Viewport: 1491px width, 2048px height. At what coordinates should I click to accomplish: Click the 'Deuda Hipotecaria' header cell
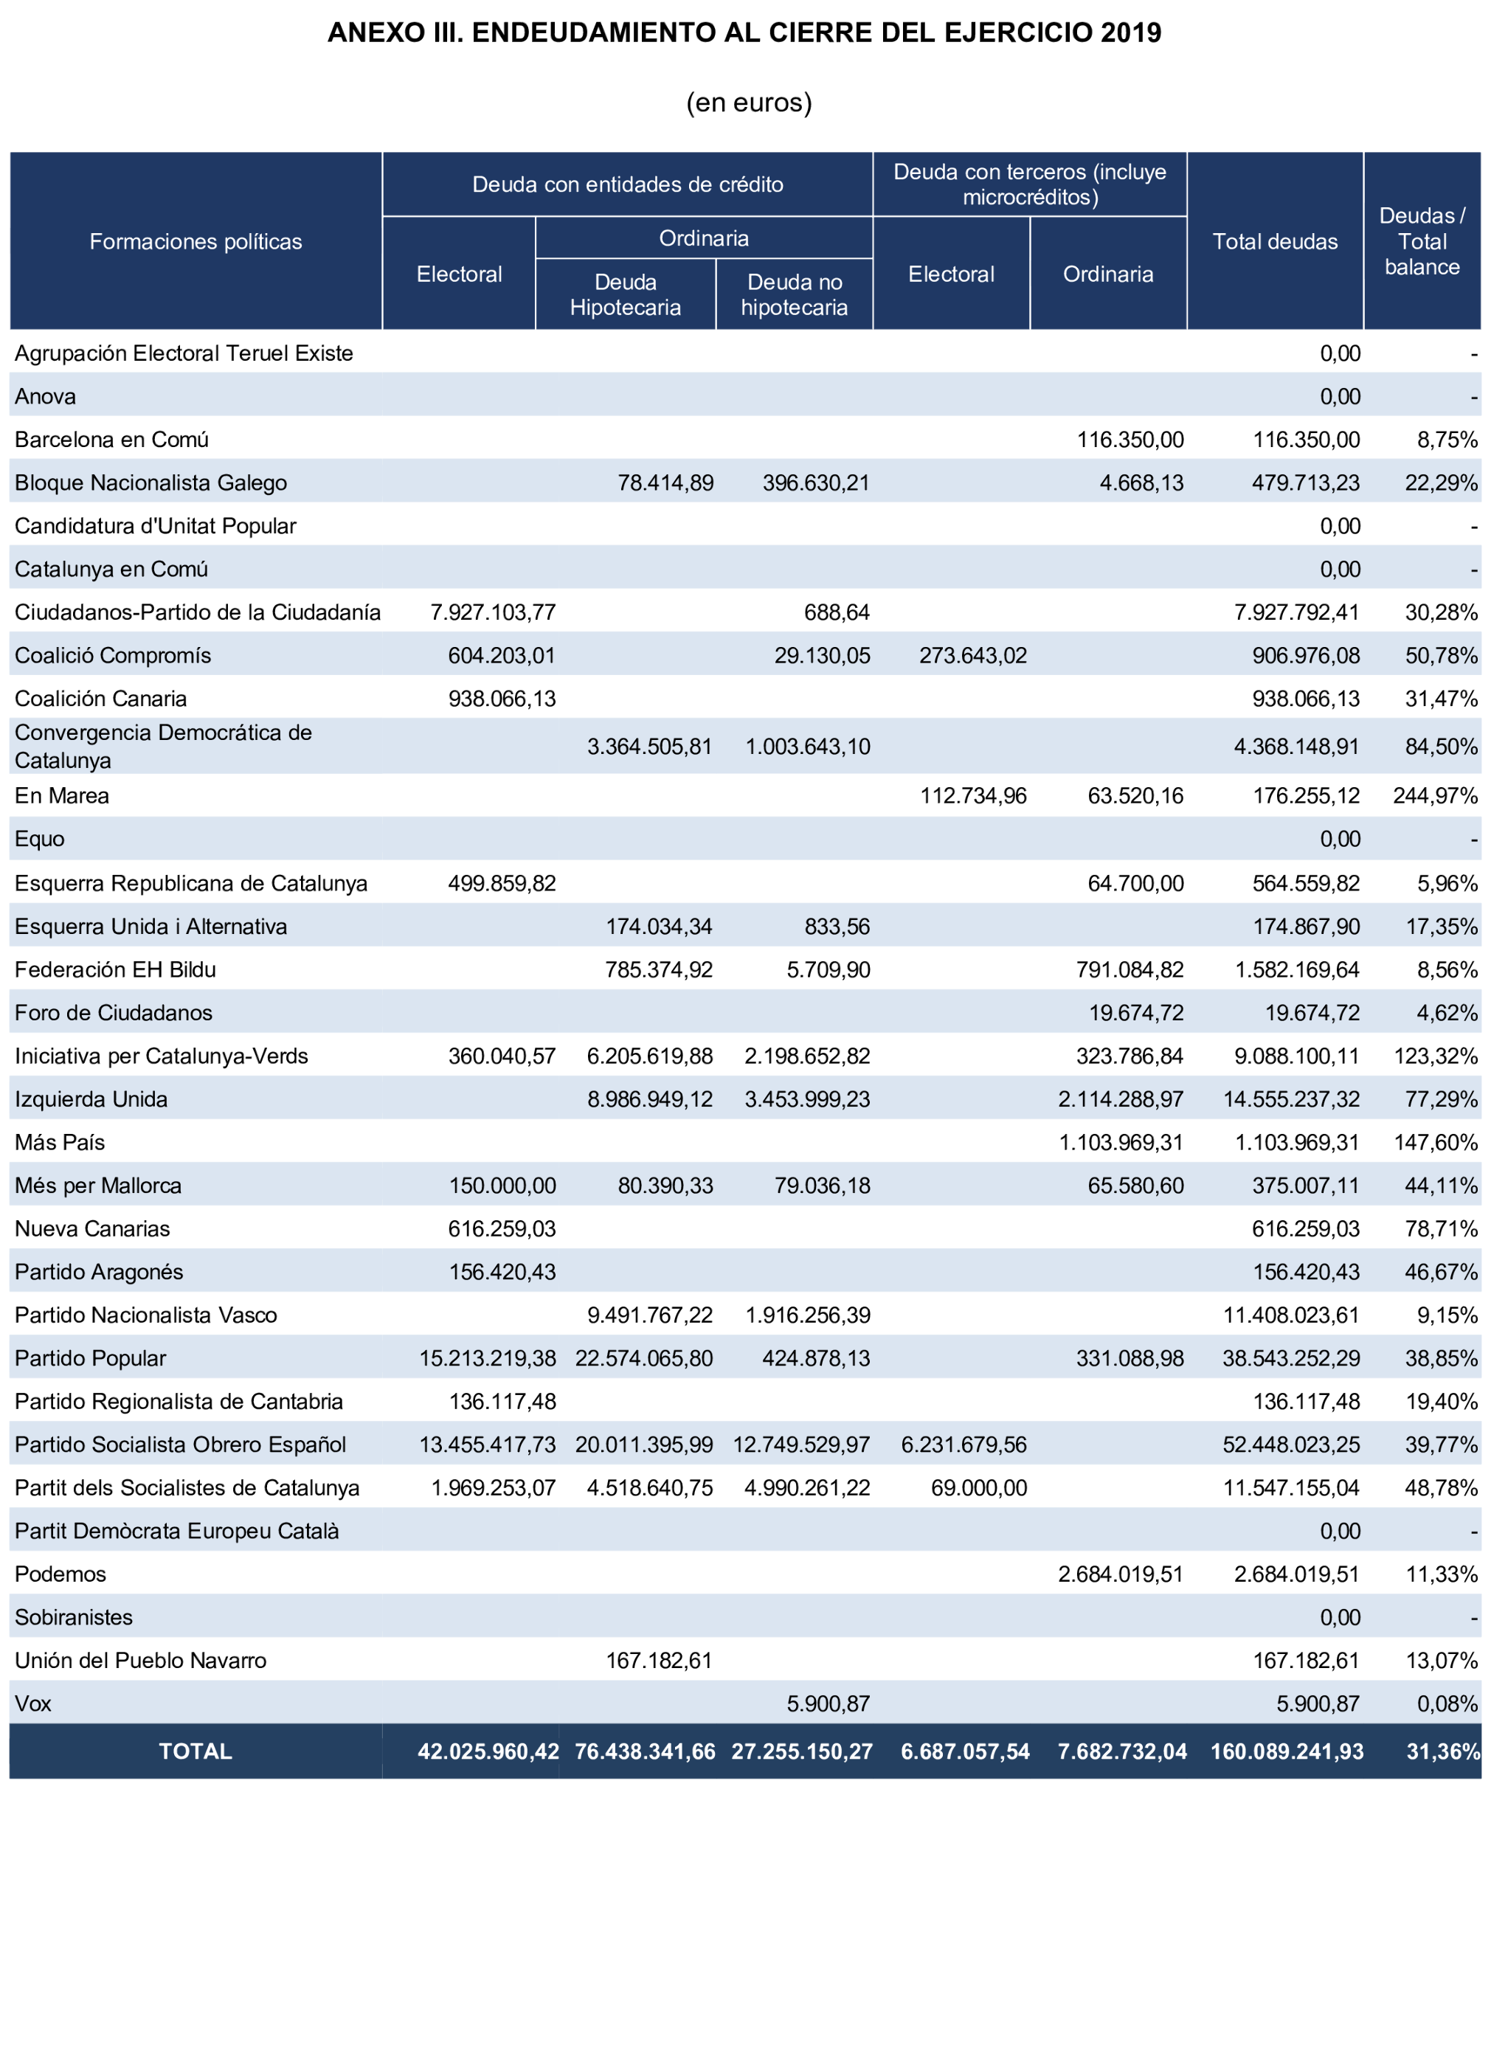click(x=625, y=294)
